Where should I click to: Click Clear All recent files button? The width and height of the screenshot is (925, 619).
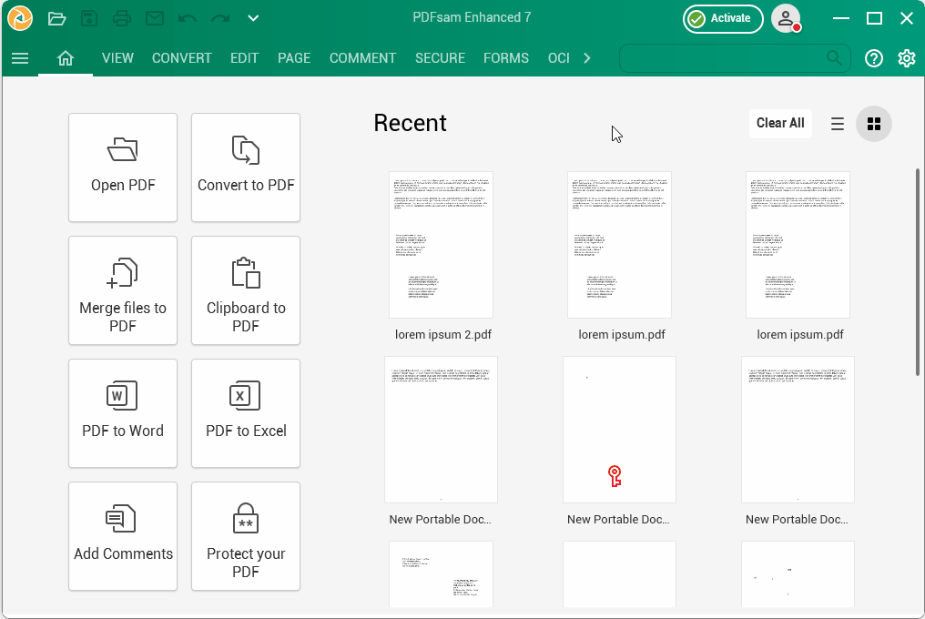click(780, 123)
